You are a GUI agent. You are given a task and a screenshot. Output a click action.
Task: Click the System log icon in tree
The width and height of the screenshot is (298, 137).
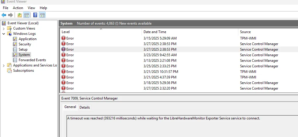pyautogui.click(x=15, y=55)
